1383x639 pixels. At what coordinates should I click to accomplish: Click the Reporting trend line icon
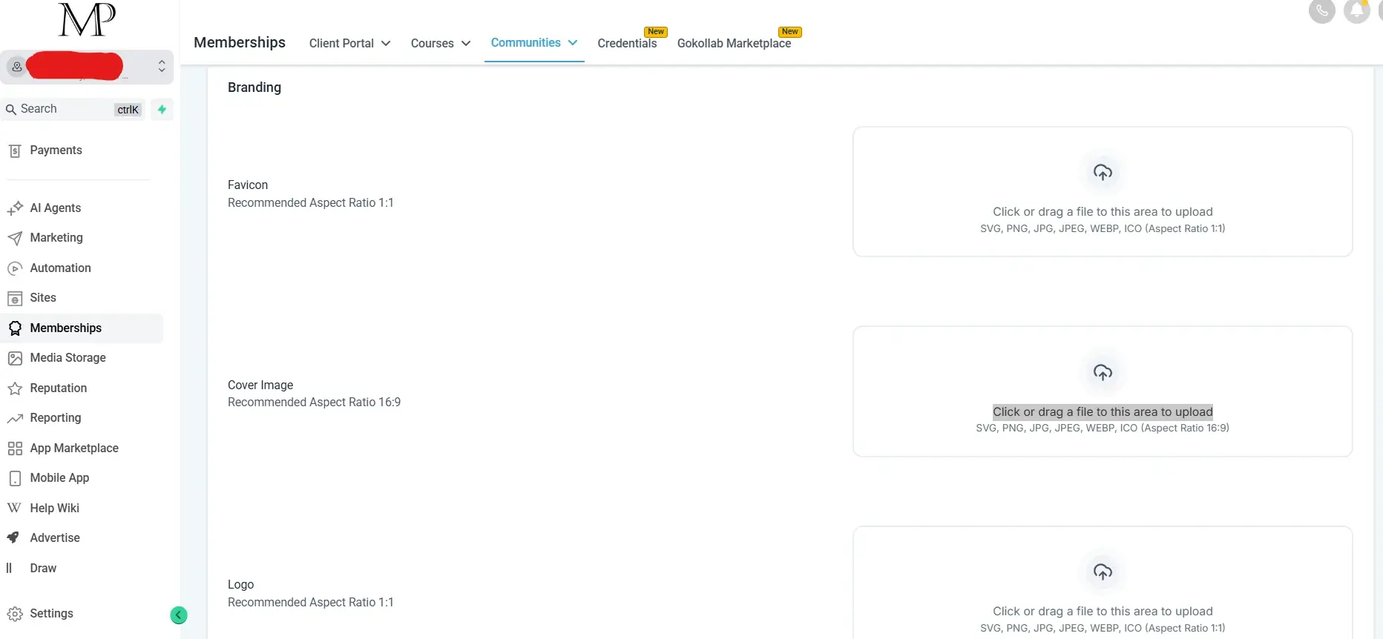tap(15, 418)
